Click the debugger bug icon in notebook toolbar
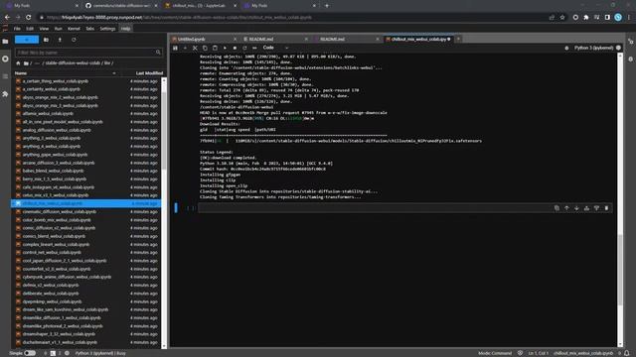This screenshot has width=636, height=357. pos(566,48)
